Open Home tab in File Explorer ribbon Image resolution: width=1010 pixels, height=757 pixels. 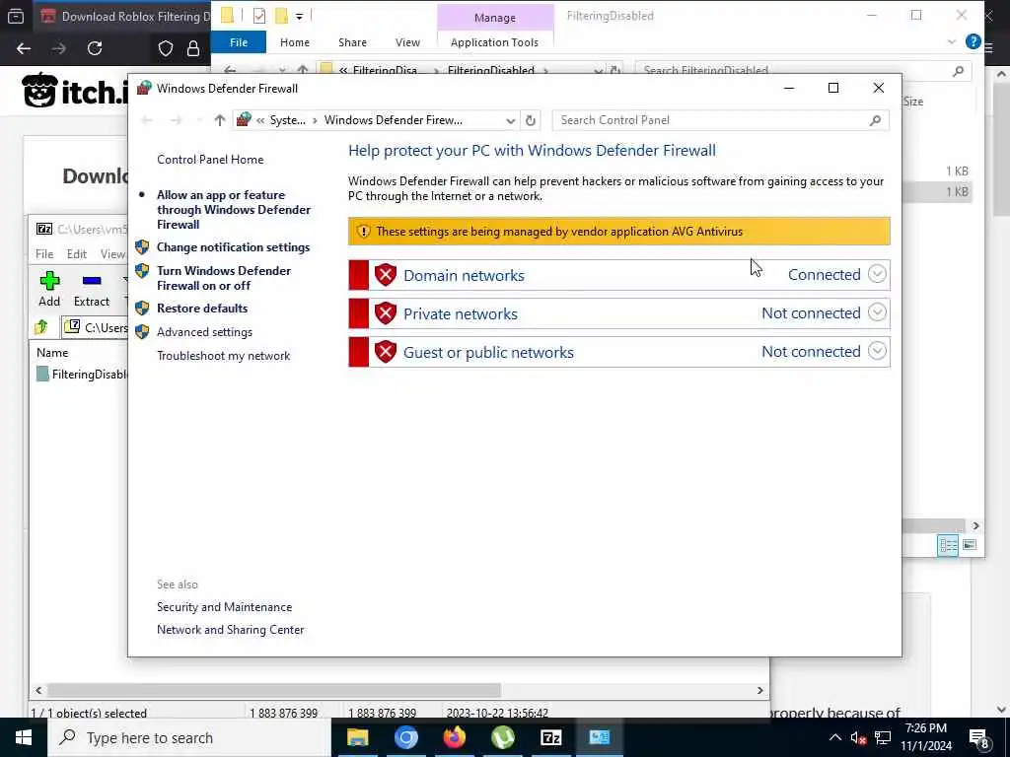pos(295,42)
